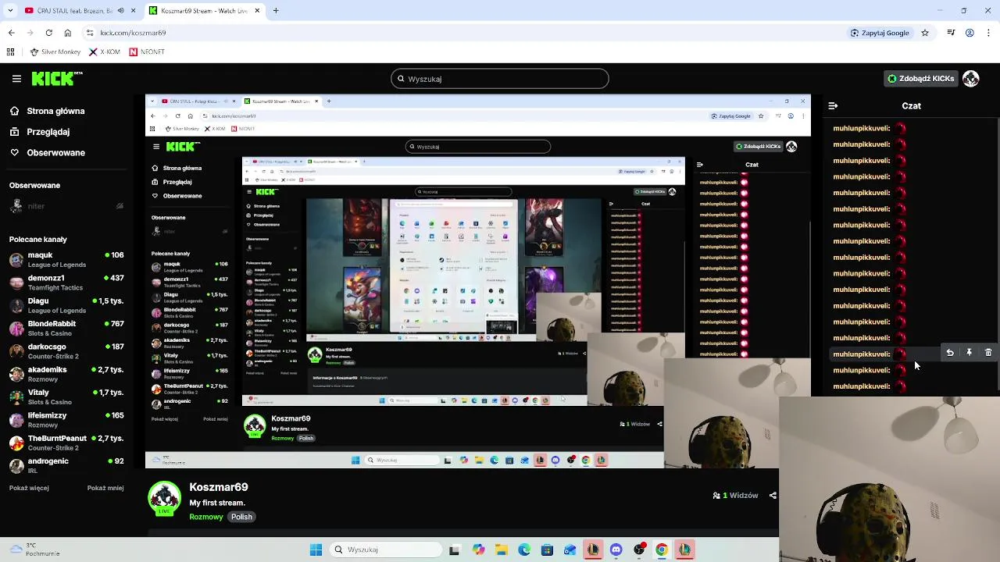Open File Explorer from the taskbar

click(x=501, y=550)
